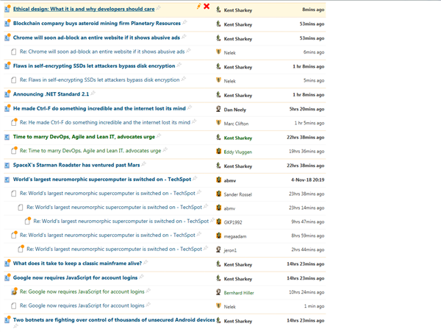Image resolution: width=441 pixels, height=332 pixels.
Task: Click the message icon beside SpaceX's Starman Roadster thread
Action: pyautogui.click(x=7, y=166)
